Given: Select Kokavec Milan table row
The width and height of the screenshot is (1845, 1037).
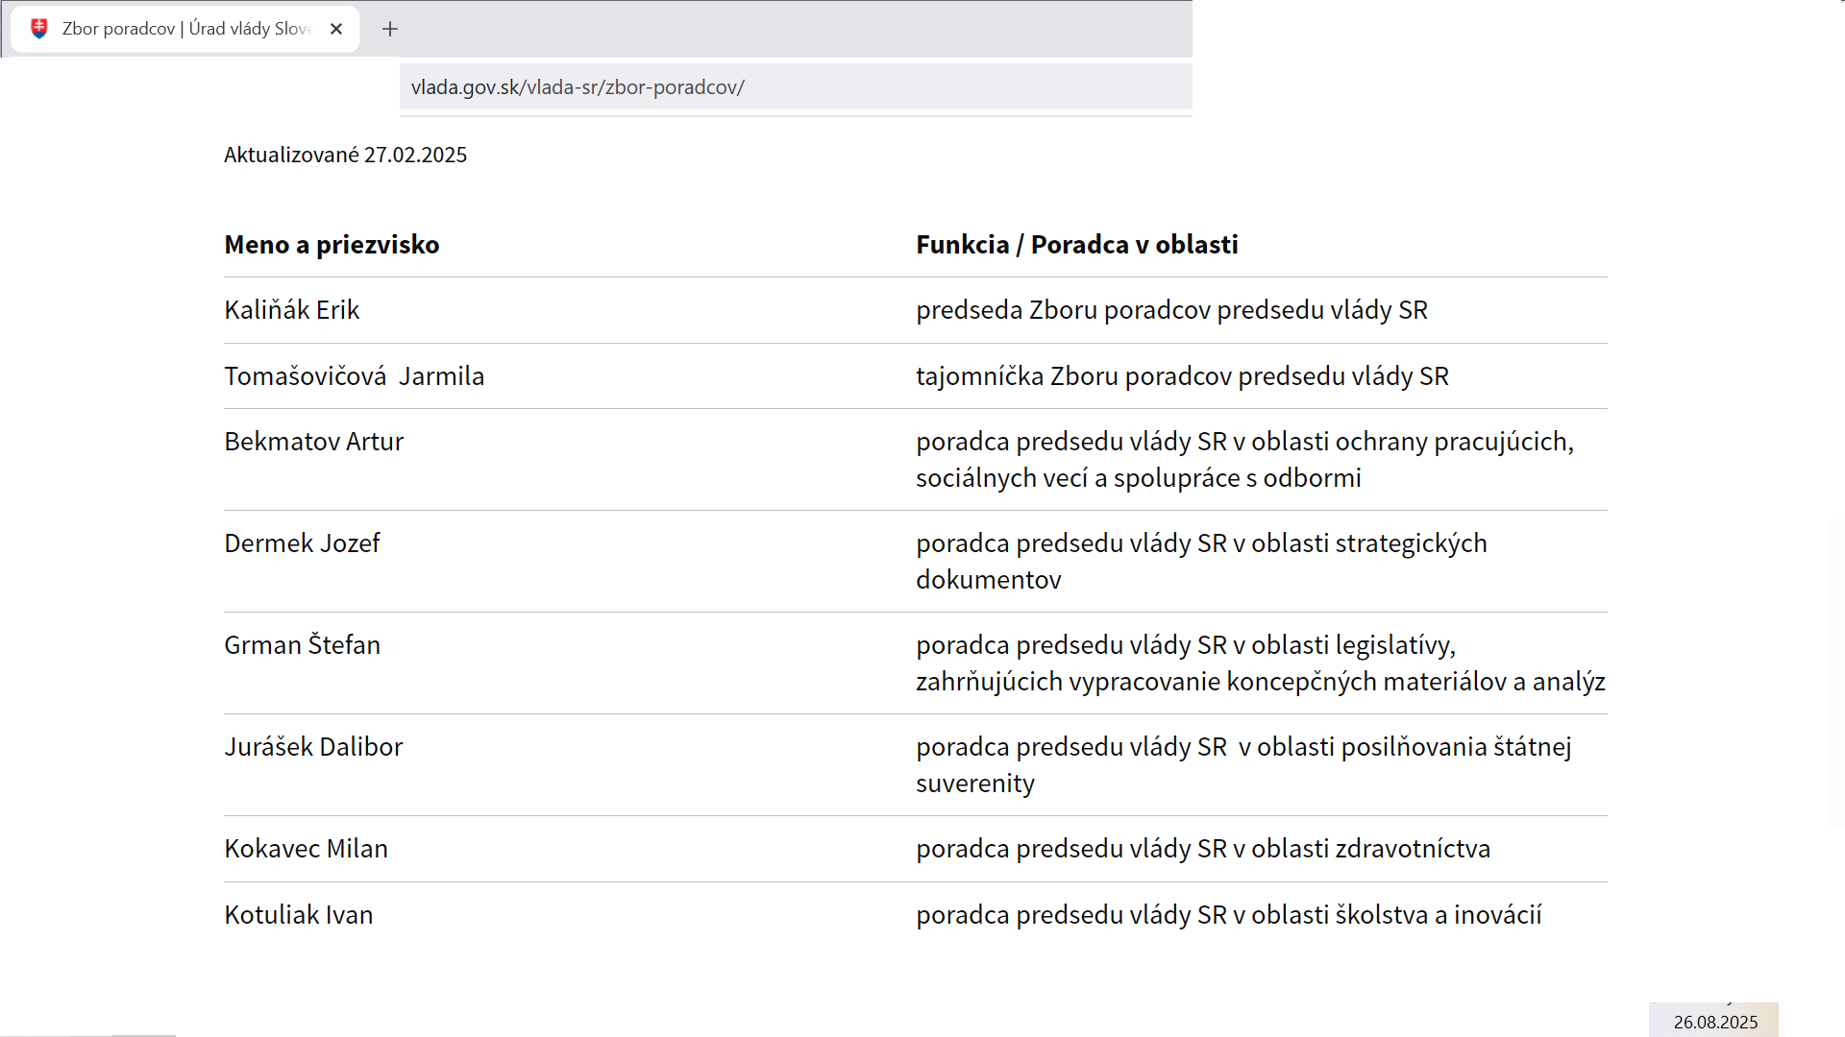Looking at the screenshot, I should click(x=915, y=849).
